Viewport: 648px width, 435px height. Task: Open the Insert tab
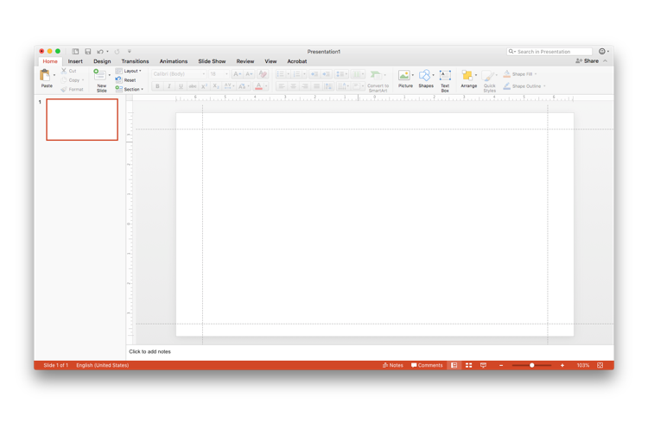75,61
